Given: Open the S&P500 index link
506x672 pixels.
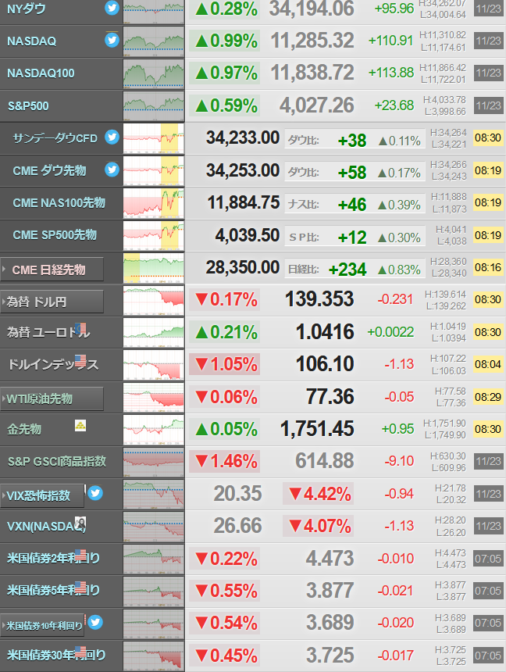Looking at the screenshot, I should pos(28,105).
